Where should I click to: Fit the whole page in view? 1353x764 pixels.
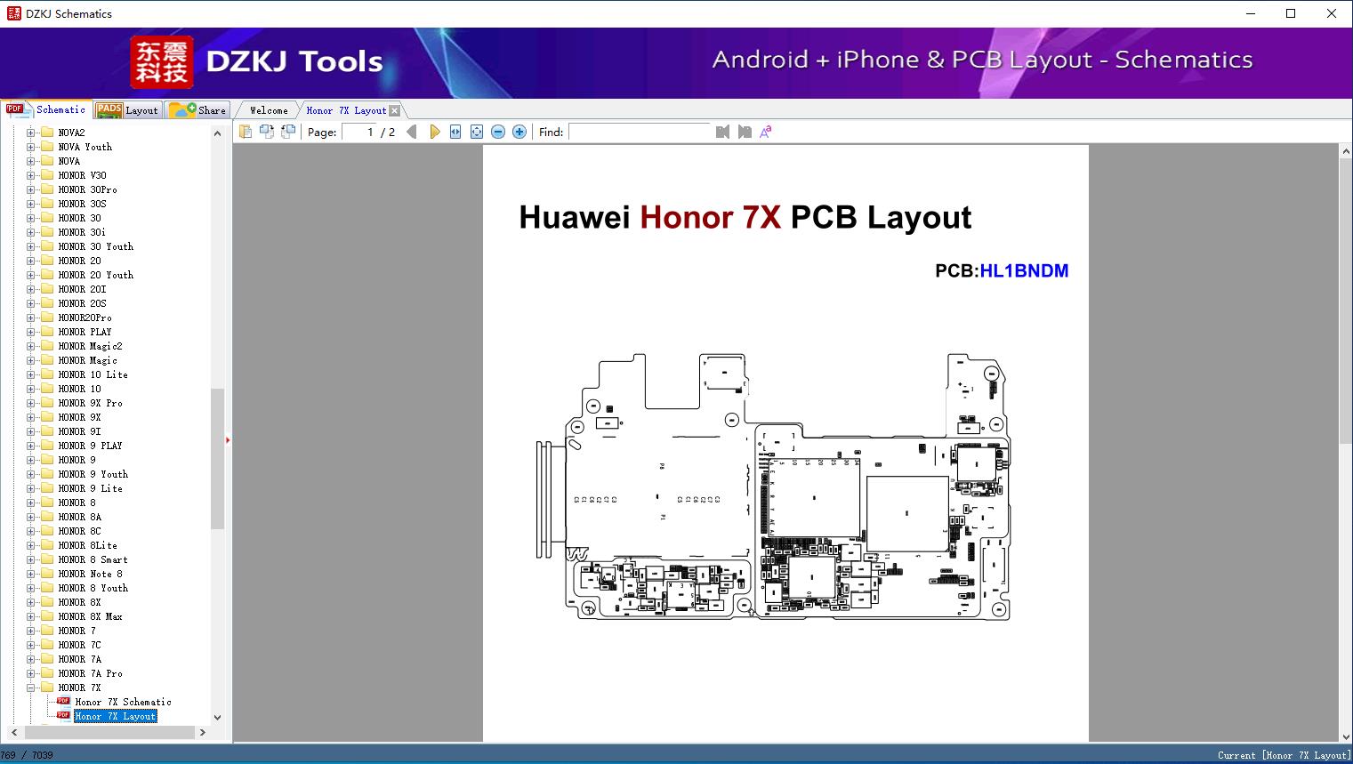477,132
